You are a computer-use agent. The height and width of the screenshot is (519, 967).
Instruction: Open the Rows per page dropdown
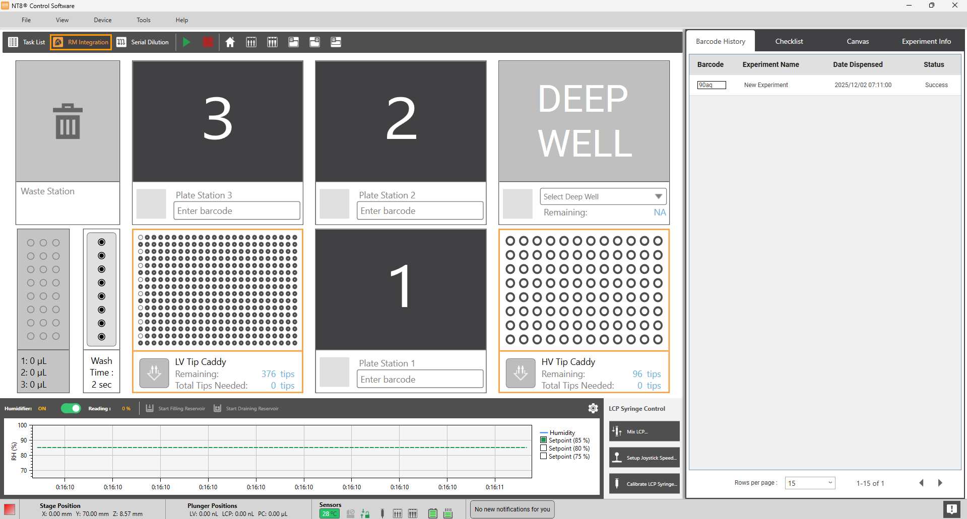click(x=810, y=483)
